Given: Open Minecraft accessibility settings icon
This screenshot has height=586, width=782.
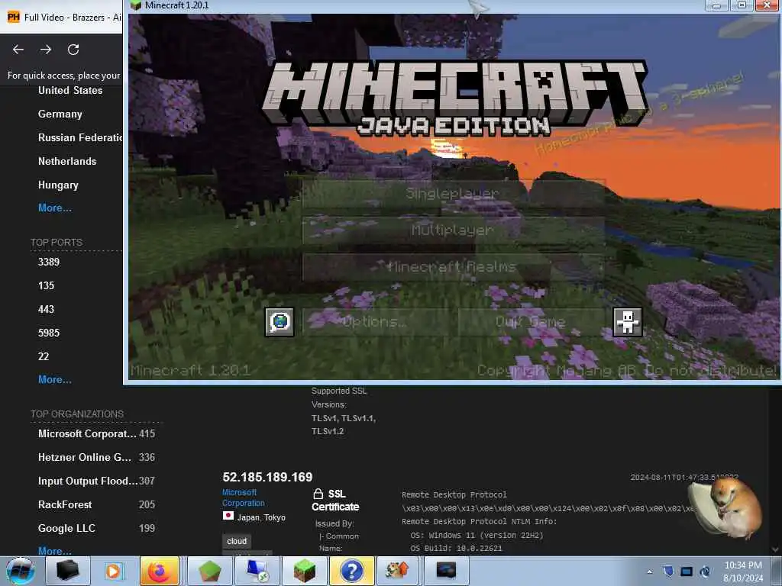Looking at the screenshot, I should pos(628,322).
